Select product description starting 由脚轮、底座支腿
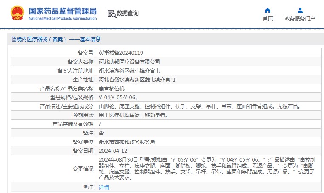Viewport: 324px width, 193px height. [200, 106]
